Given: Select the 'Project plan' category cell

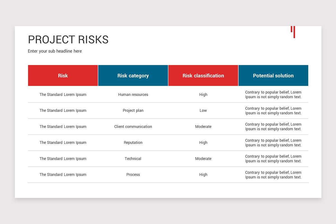Looking at the screenshot, I should (133, 111).
